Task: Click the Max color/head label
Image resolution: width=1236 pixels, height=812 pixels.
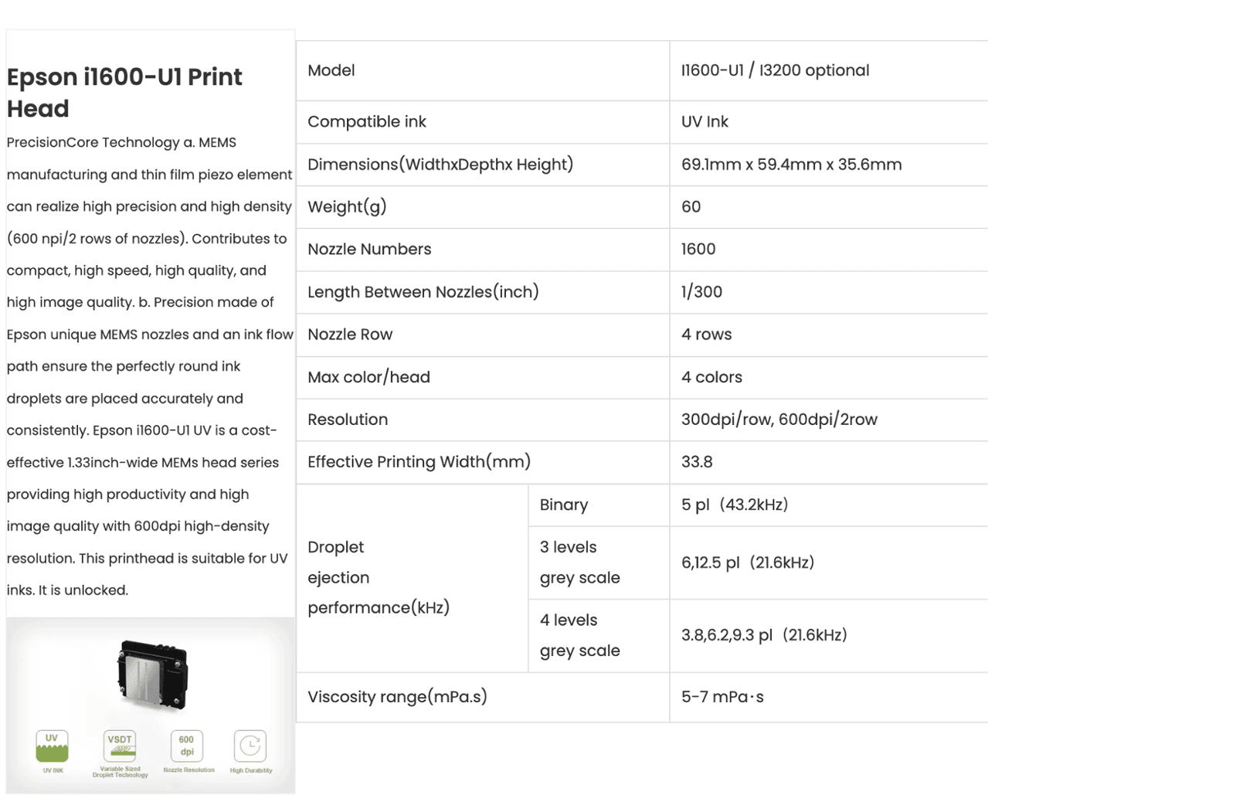Action: click(x=368, y=377)
